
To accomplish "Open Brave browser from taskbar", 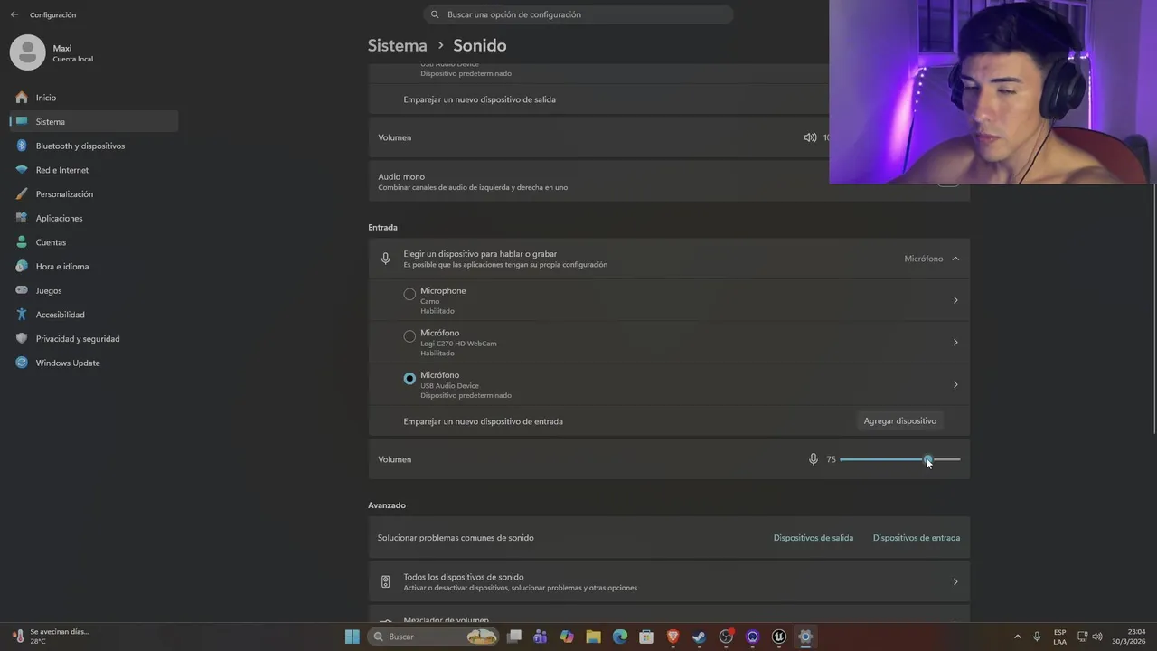I will (x=673, y=637).
